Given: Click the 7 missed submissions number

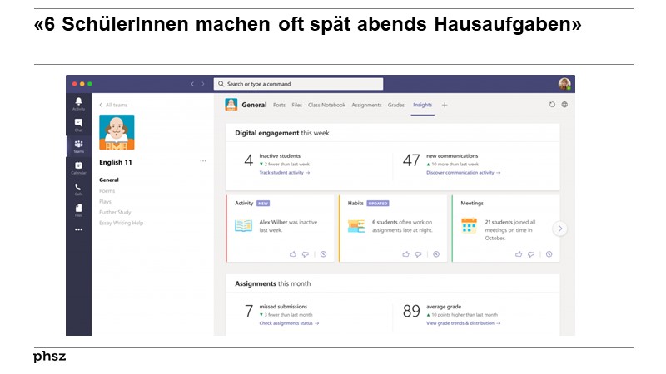Looking at the screenshot, I should tap(248, 311).
